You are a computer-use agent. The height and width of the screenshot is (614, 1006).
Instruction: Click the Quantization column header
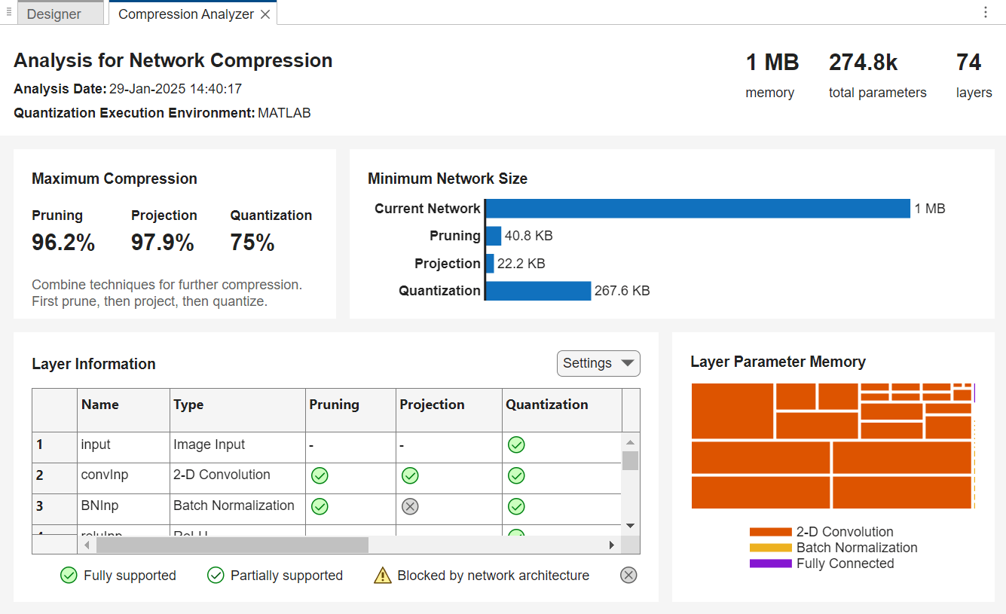click(x=547, y=405)
